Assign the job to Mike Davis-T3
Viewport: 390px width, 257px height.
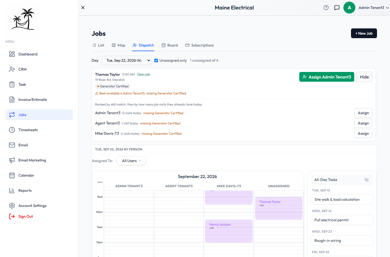click(x=363, y=133)
